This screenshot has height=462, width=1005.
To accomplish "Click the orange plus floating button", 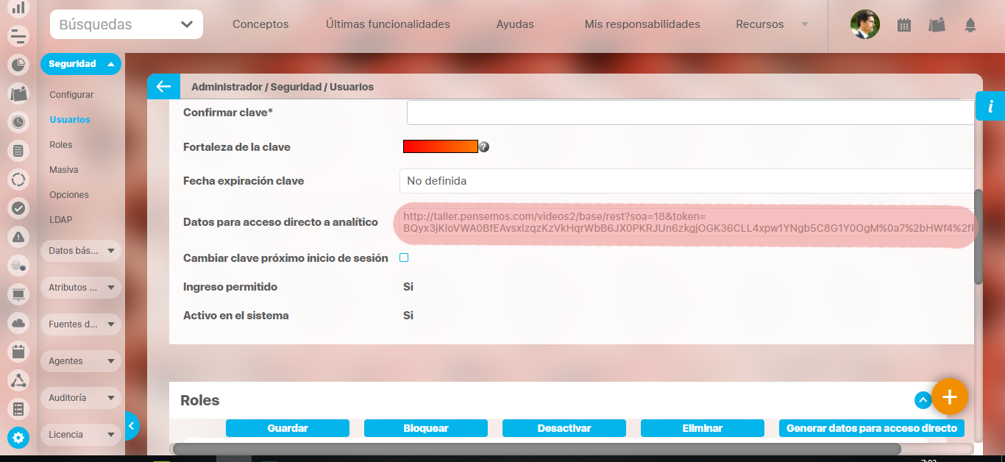I will tap(949, 397).
